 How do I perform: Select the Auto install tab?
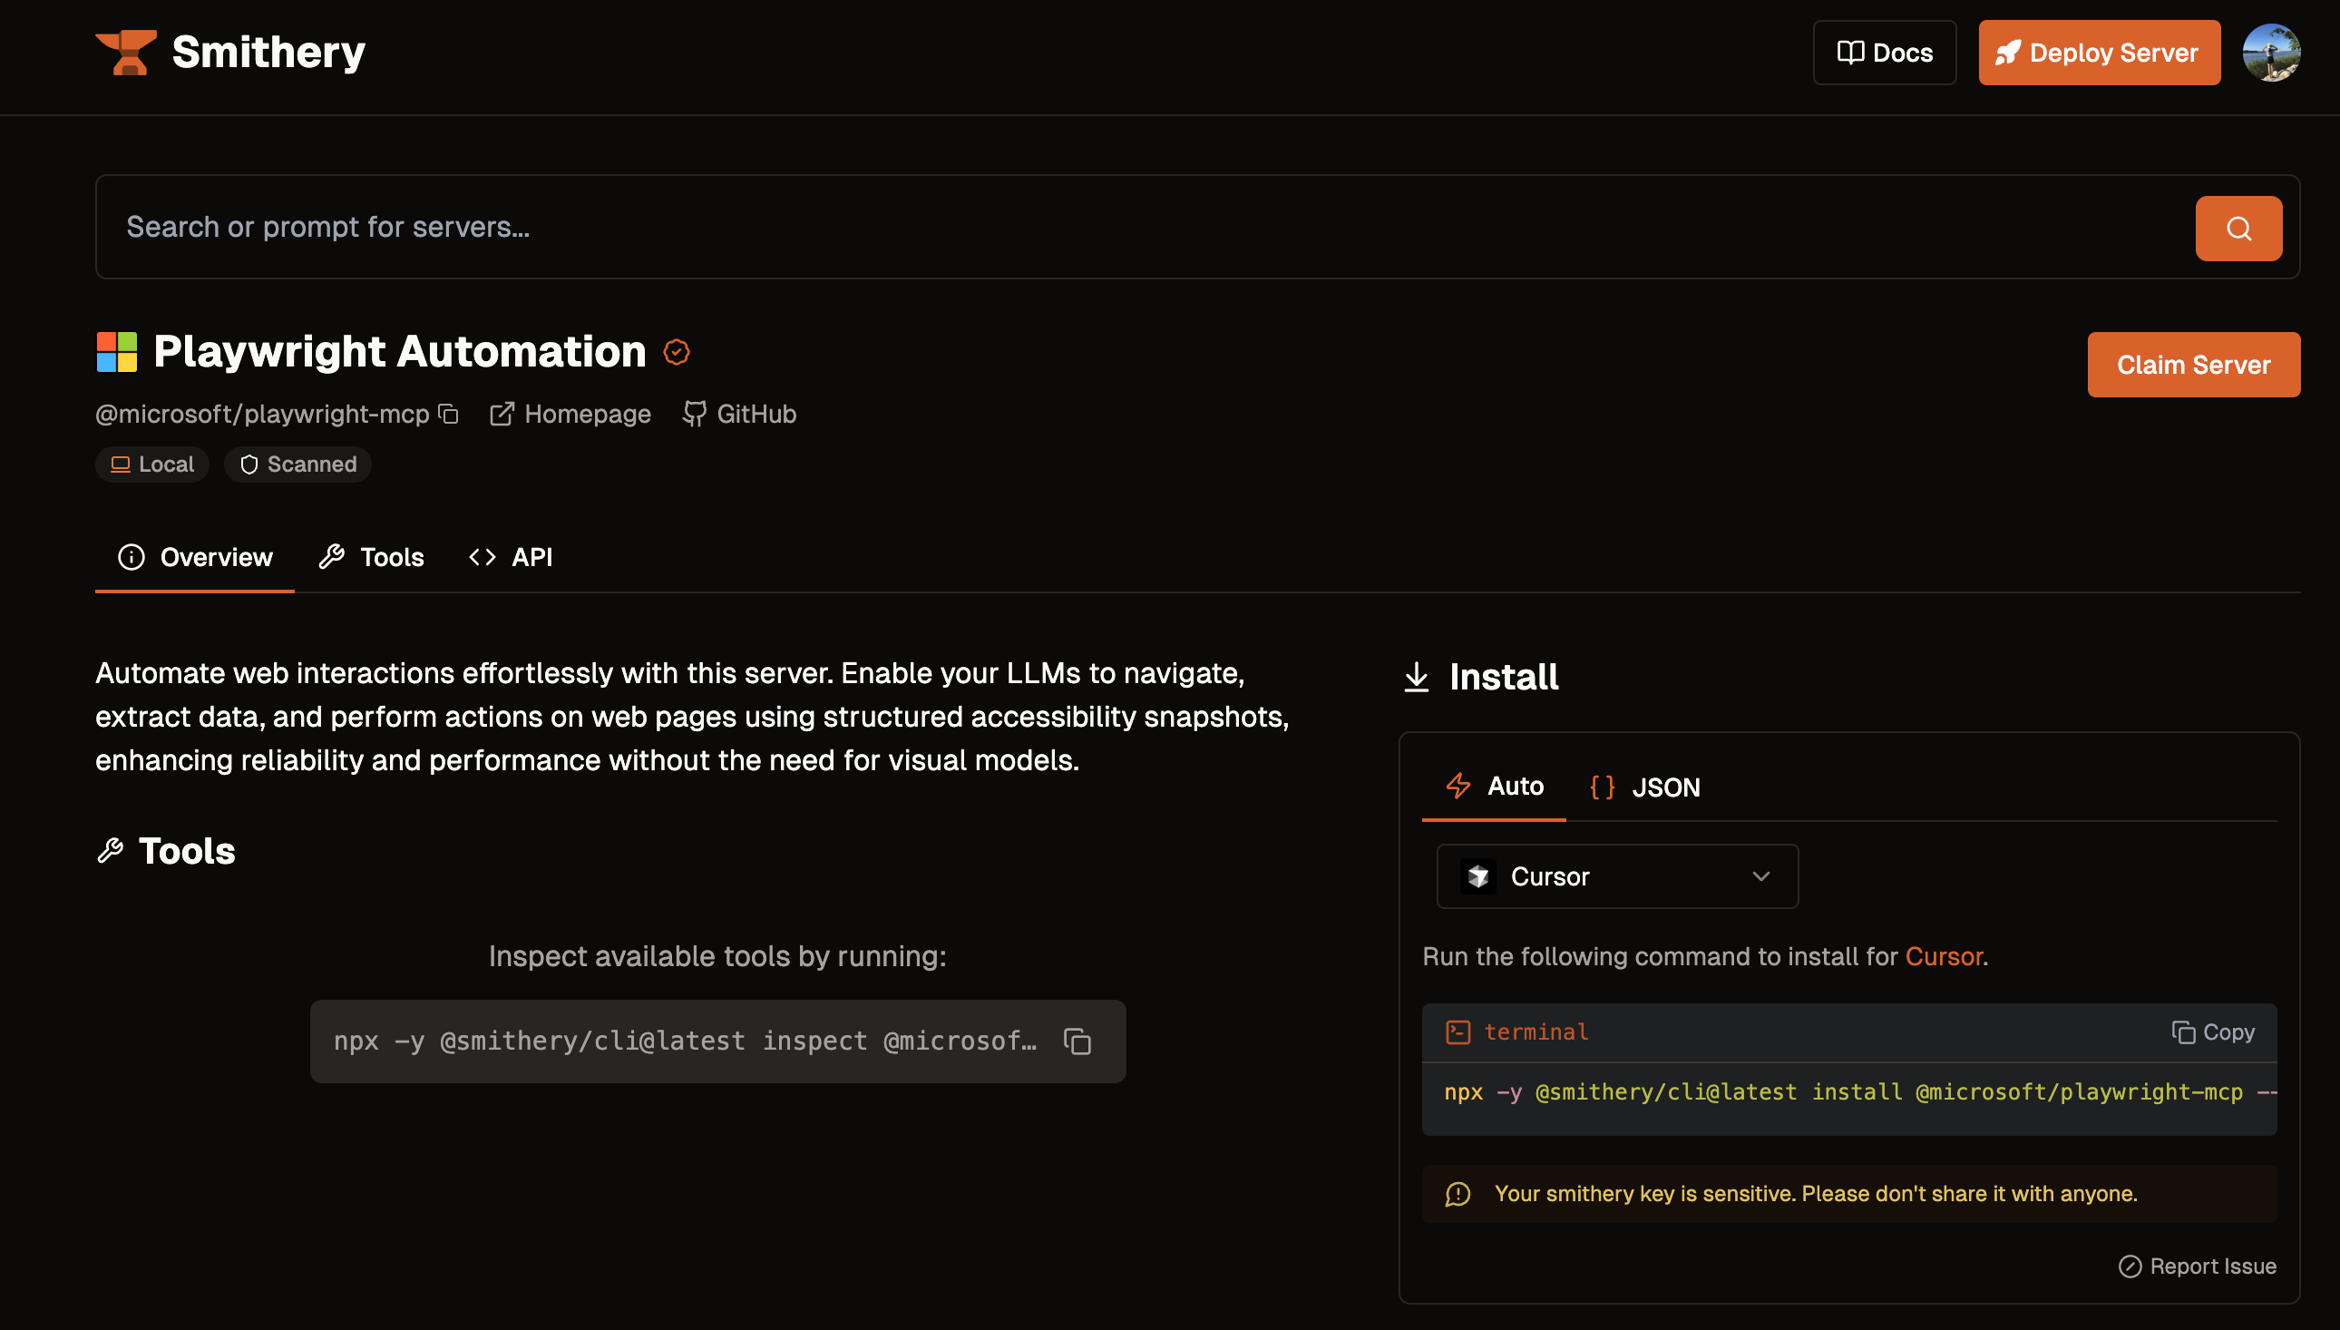point(1494,787)
